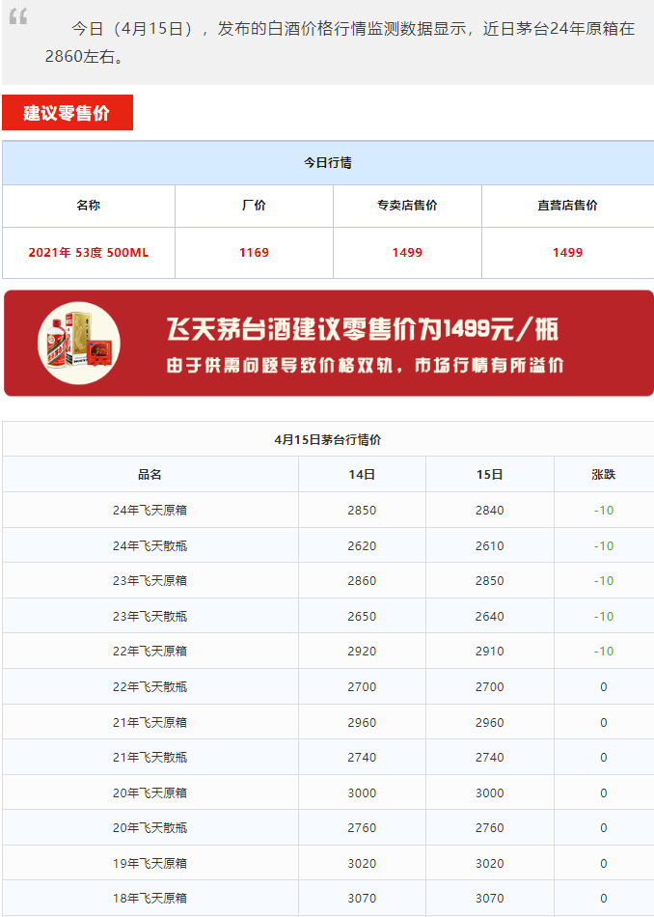Image resolution: width=654 pixels, height=917 pixels.
Task: Click the 0 change for 20年飞天原箱
Action: click(x=604, y=793)
